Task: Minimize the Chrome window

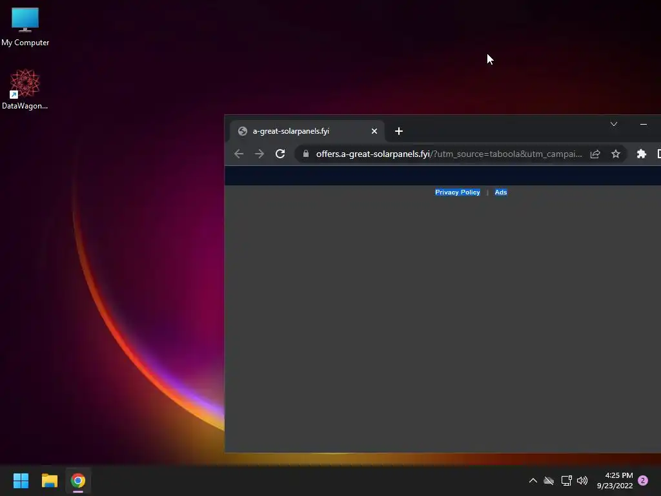Action: [644, 124]
